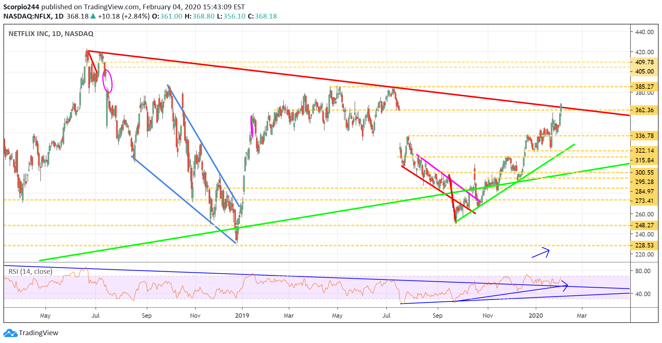The image size is (662, 343).
Task: Click the green up-triangle price change icon
Action: tap(93, 16)
